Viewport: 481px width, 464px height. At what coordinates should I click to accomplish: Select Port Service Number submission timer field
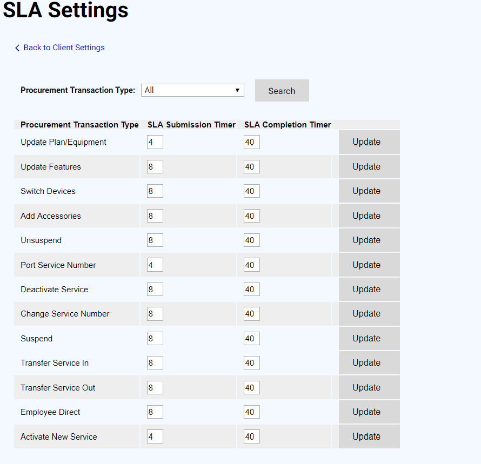point(155,265)
